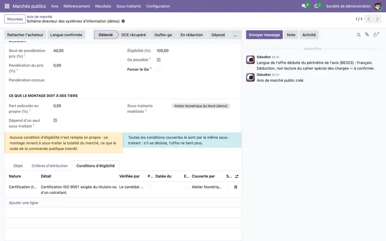Switch to the Critères d'attribution tab

[49, 166]
